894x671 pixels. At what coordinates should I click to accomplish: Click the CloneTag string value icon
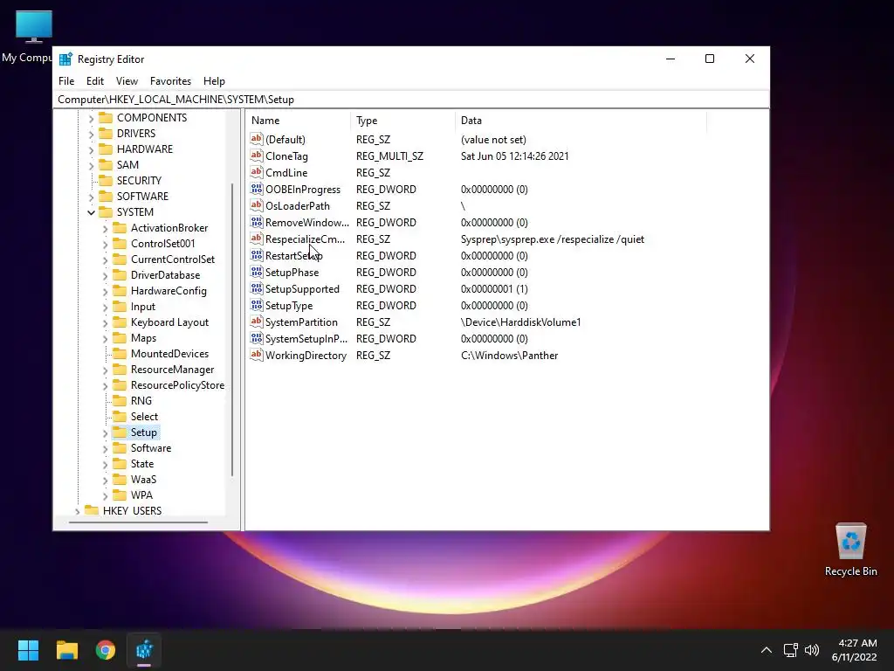tap(257, 156)
